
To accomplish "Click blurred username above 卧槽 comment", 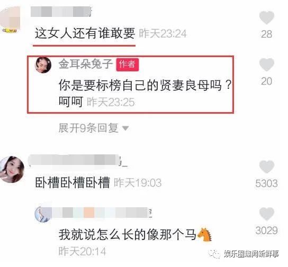I will (x=78, y=161).
